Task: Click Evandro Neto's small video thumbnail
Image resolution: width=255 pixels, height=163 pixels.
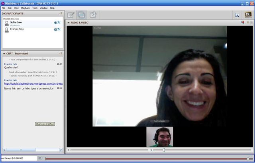Action: click(x=160, y=137)
